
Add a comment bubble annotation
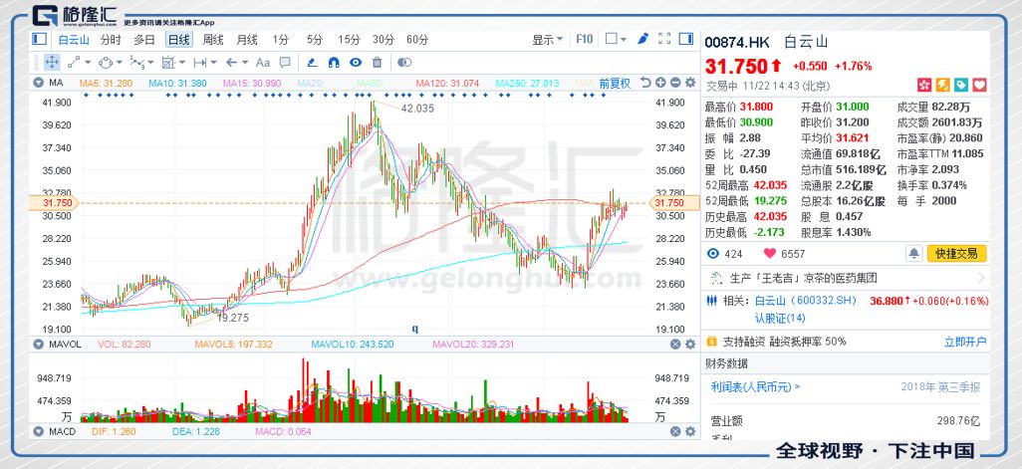285,63
